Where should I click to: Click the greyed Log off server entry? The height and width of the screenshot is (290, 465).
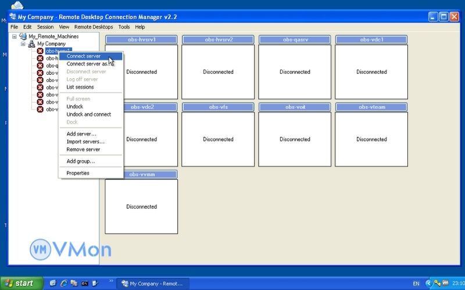91,79
